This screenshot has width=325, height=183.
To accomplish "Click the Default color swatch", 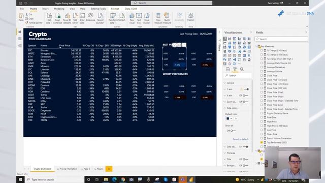I will pyautogui.click(x=228, y=118).
